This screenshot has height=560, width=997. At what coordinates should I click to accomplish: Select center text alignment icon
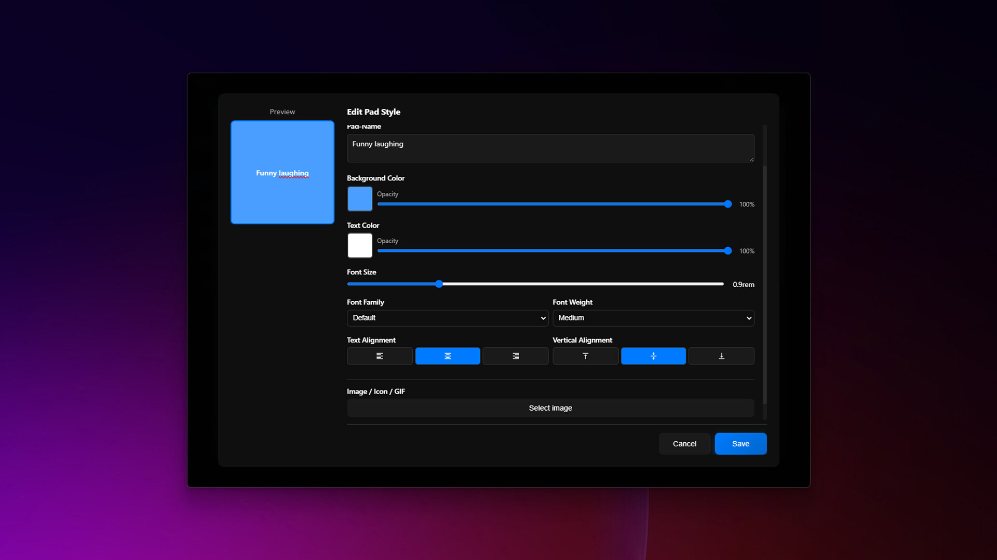click(448, 356)
